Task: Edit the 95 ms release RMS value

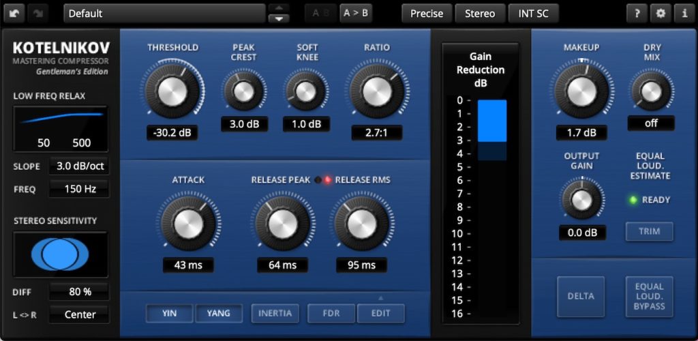Action: (x=361, y=265)
